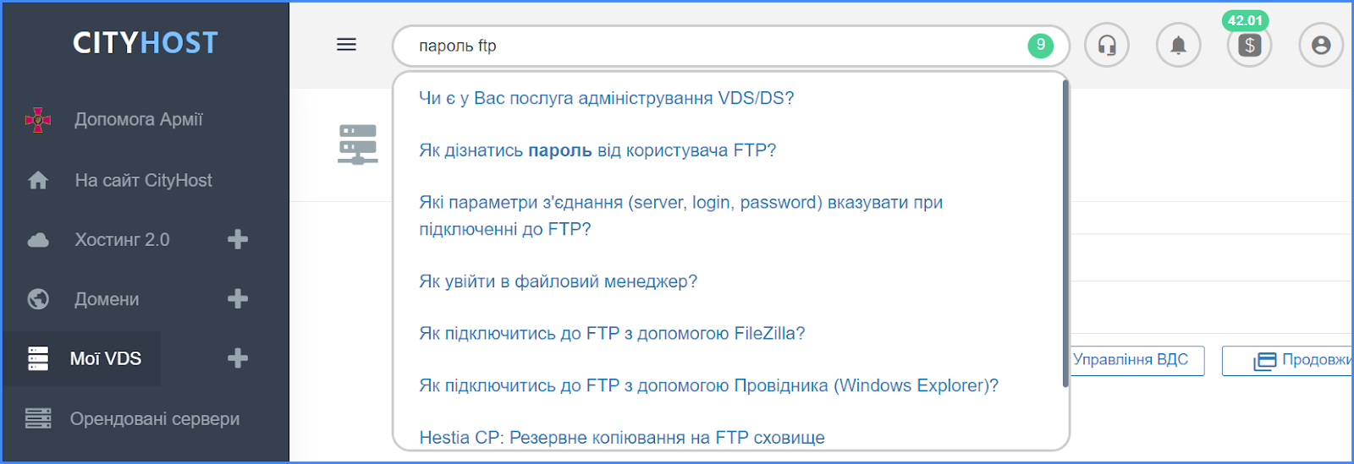The width and height of the screenshot is (1354, 464).
Task: Click in the search field with 'пароль ftp'
Action: click(x=719, y=46)
